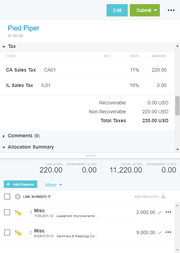Open the Pied Piper link

(x=24, y=28)
